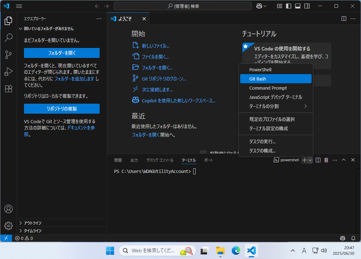The image size is (361, 259).
Task: Expand the Outline section
Action: pos(62,223)
